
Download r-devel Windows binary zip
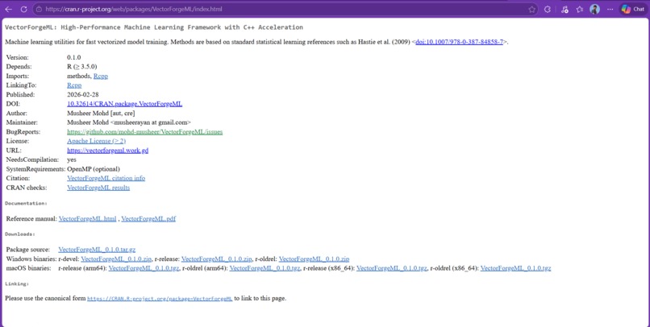point(116,259)
